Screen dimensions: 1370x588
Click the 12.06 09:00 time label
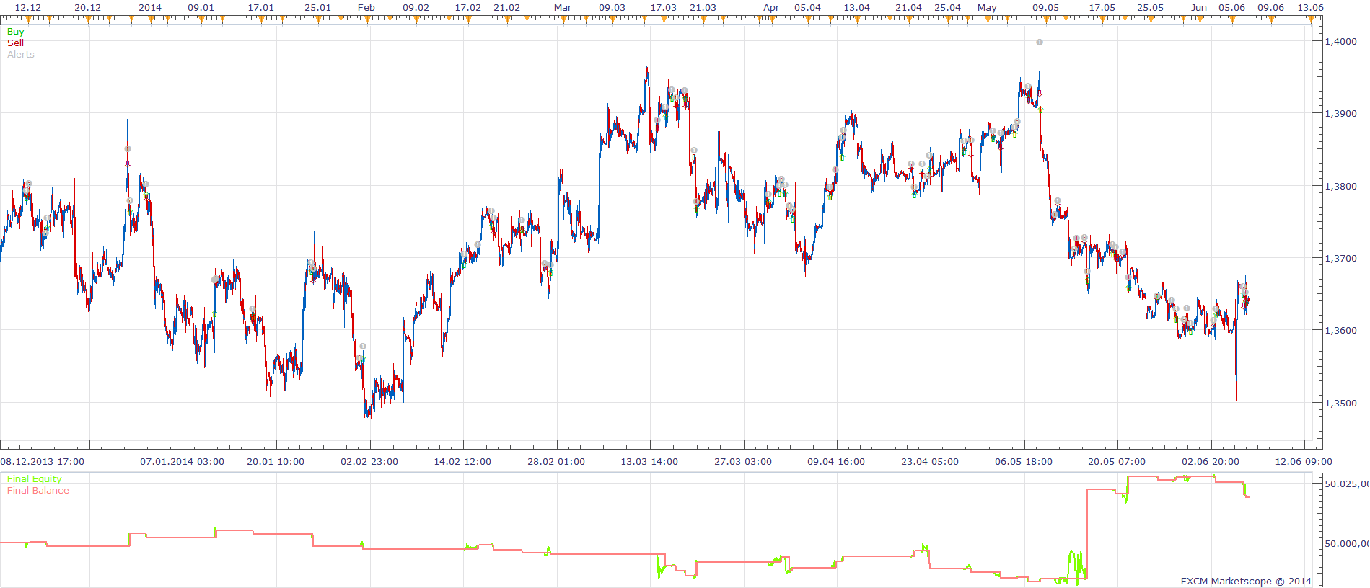click(x=1304, y=462)
